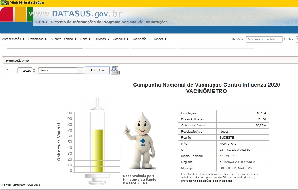The image size is (298, 190).
Task: Open the Consulta menu
Action: pyautogui.click(x=121, y=39)
